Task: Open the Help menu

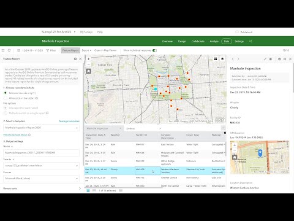Action: [100, 32]
